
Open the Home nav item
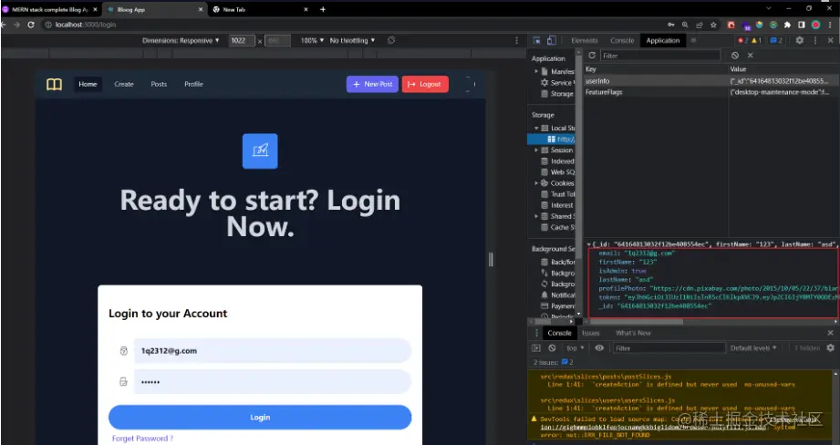(x=88, y=84)
